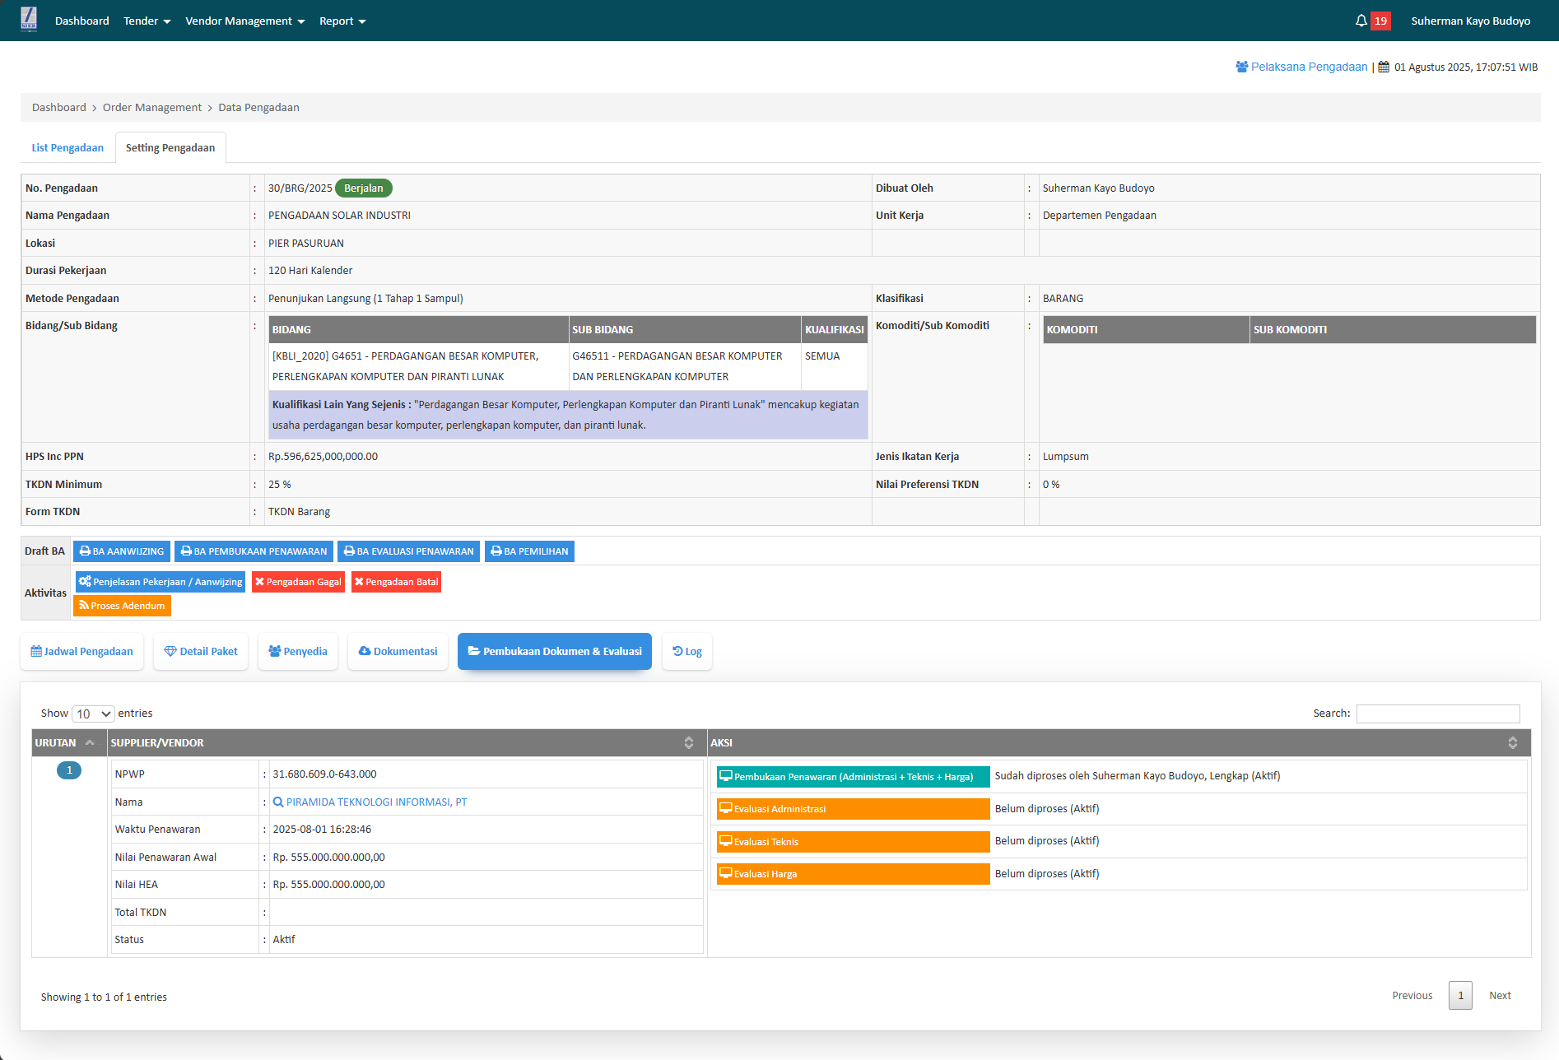Go to Order Management breadcrumb
The image size is (1559, 1060).
click(151, 108)
